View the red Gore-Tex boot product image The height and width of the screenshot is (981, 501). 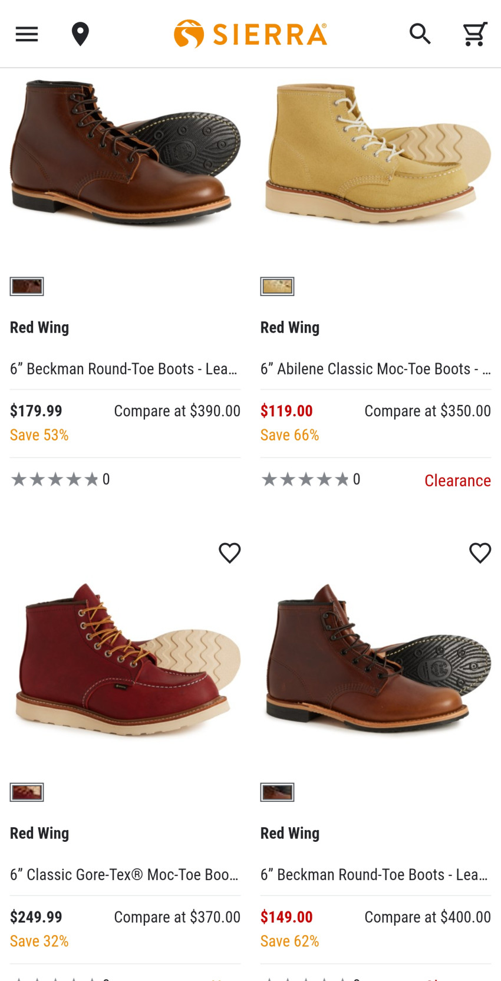pos(125,657)
